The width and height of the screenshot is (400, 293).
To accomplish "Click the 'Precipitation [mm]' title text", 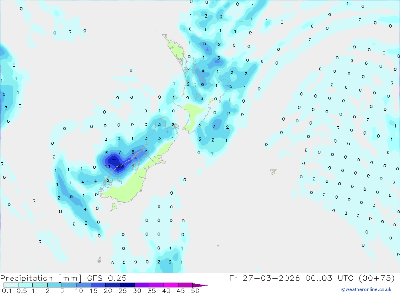I will pyautogui.click(x=41, y=278).
